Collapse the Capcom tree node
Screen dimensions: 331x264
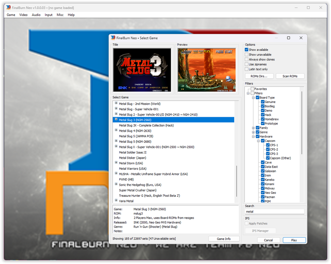point(258,141)
